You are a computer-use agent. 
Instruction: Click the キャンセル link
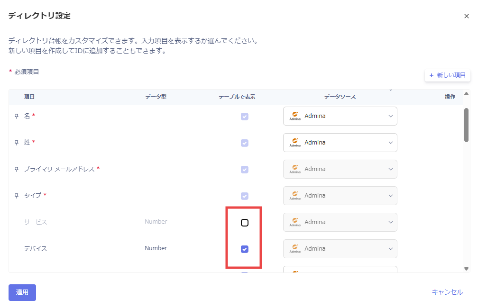pos(447,292)
